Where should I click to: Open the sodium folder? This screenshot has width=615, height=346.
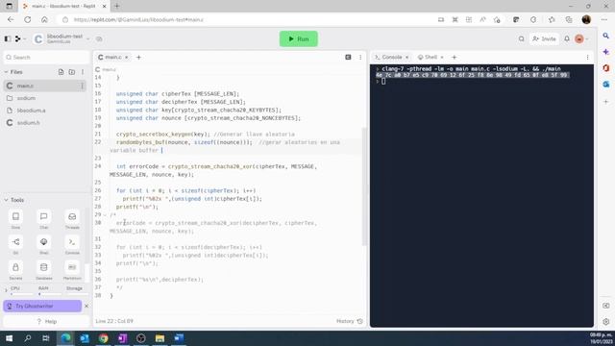point(26,98)
